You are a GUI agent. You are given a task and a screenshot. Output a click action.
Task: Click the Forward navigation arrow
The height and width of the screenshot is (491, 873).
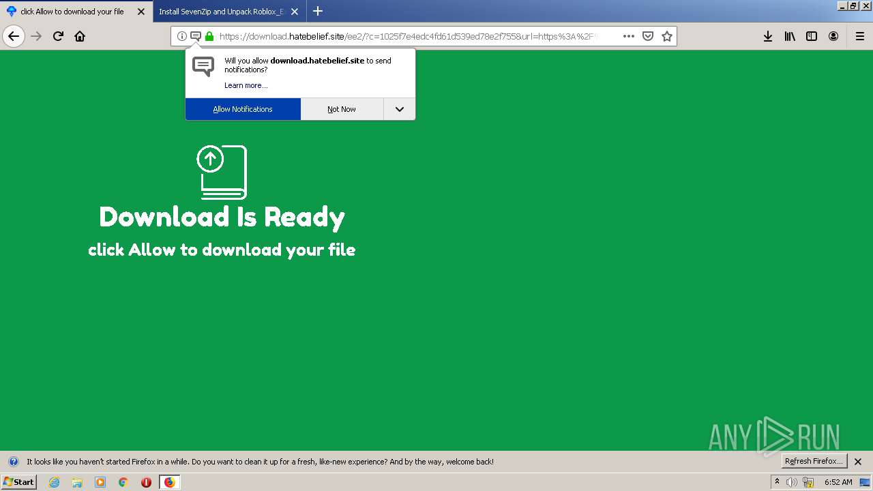36,36
